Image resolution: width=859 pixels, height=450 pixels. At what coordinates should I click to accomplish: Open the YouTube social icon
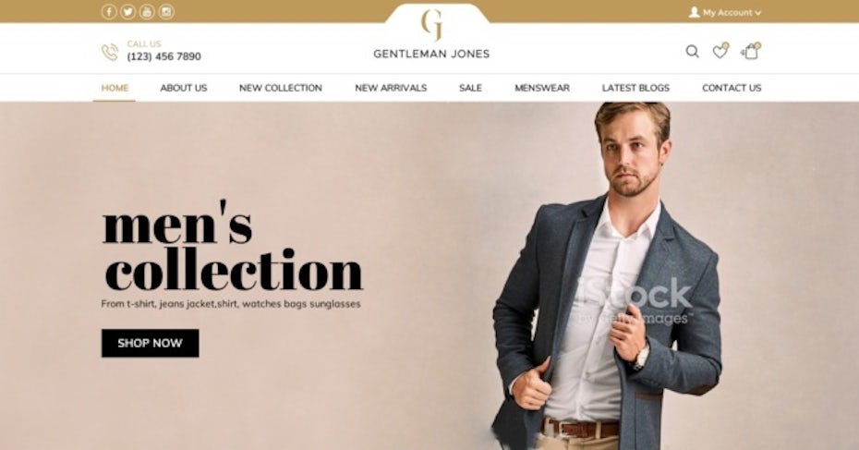point(147,11)
